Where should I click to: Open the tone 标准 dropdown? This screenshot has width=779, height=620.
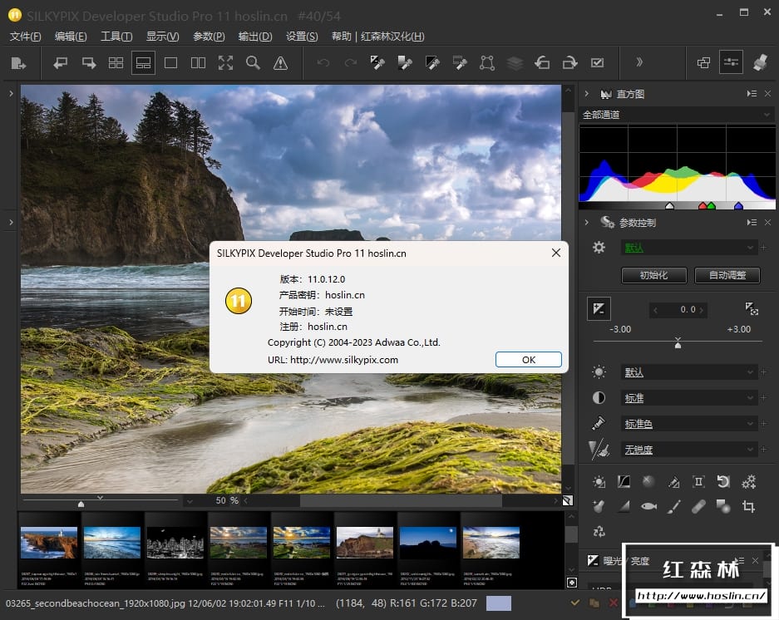688,398
